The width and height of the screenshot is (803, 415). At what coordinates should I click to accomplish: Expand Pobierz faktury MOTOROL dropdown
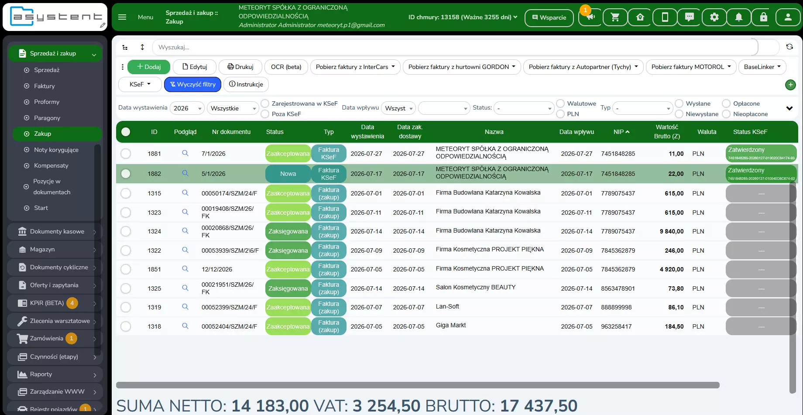[691, 67]
